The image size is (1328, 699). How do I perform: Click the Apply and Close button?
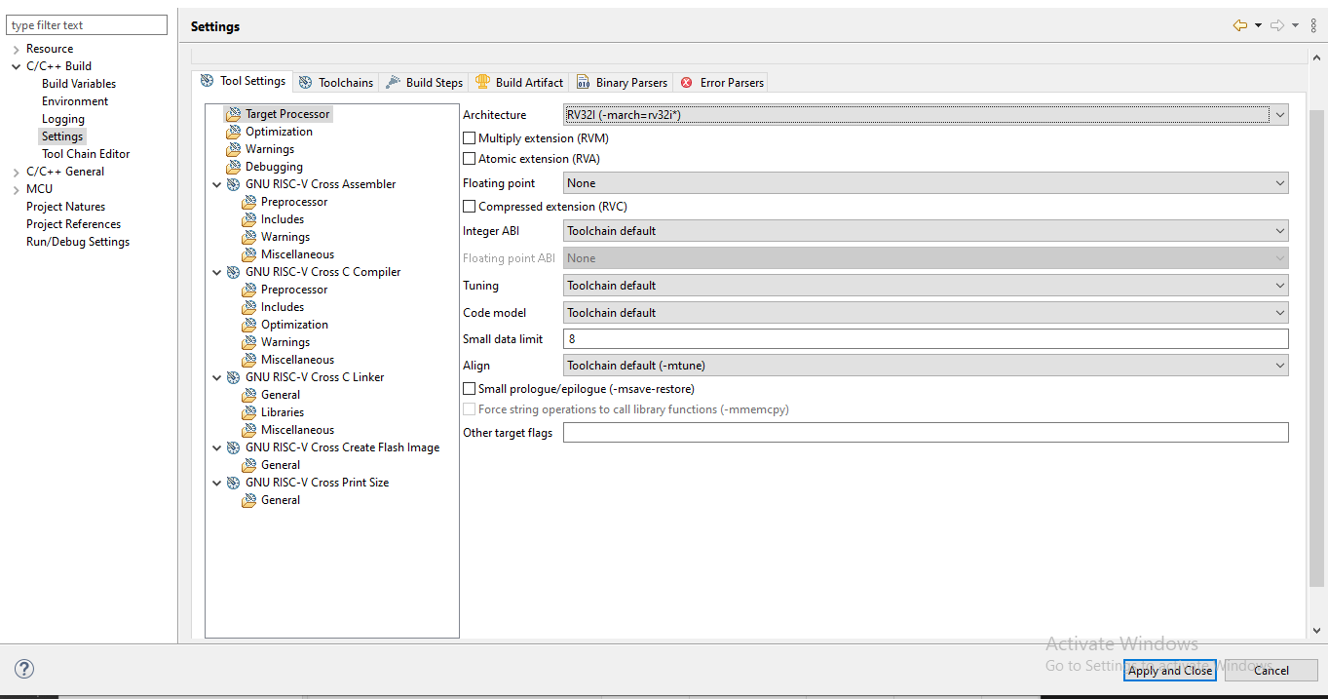click(x=1169, y=671)
